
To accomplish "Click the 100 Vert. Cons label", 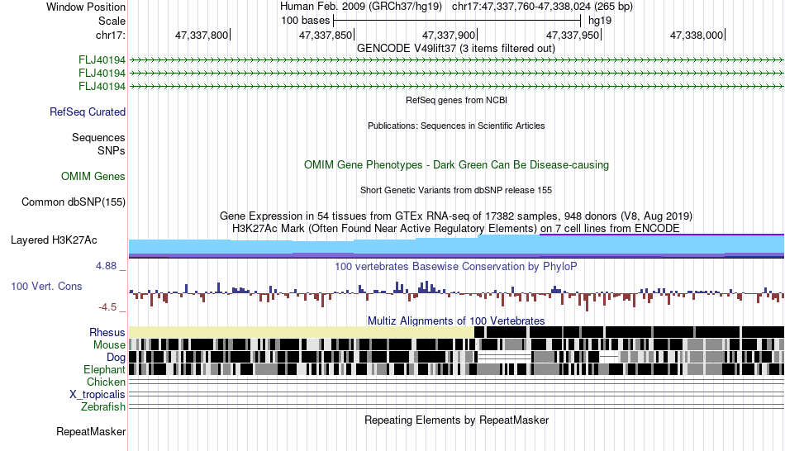I will 46,287.
